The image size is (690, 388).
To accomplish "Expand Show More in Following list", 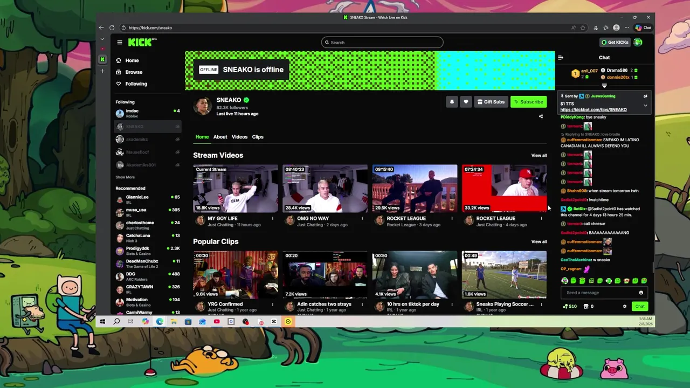I will pos(125,177).
